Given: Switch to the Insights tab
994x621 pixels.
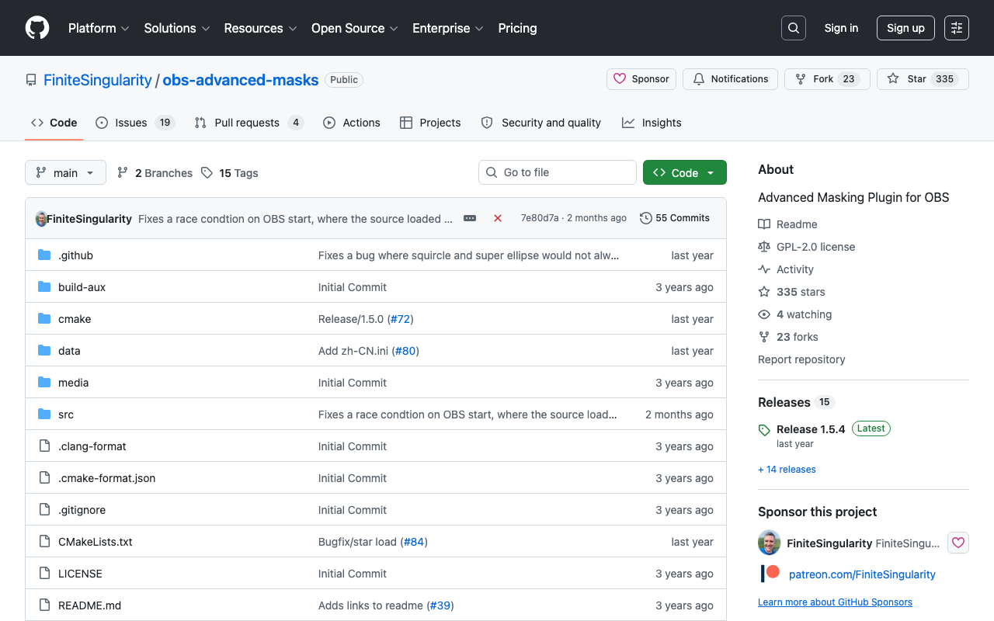Looking at the screenshot, I should [652, 123].
